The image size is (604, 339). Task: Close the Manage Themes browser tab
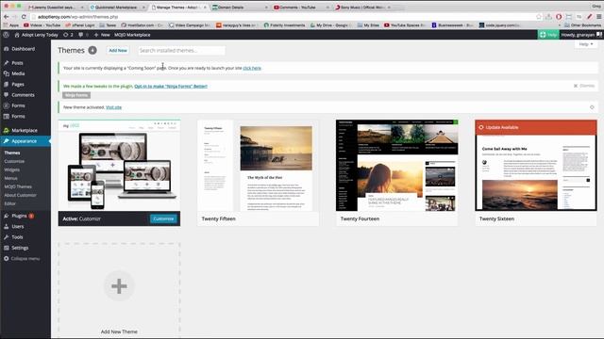pyautogui.click(x=205, y=7)
